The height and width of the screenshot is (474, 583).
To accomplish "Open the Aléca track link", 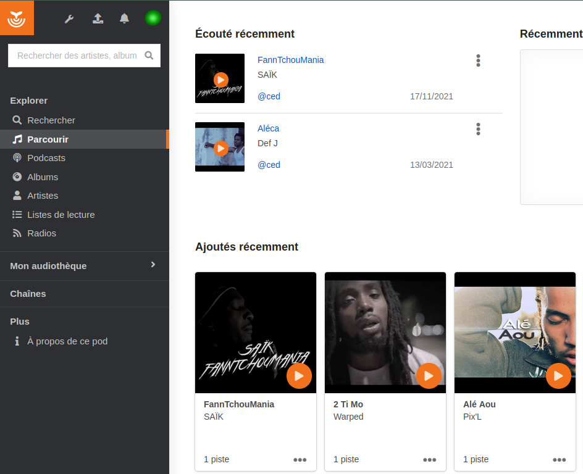I will pyautogui.click(x=268, y=128).
